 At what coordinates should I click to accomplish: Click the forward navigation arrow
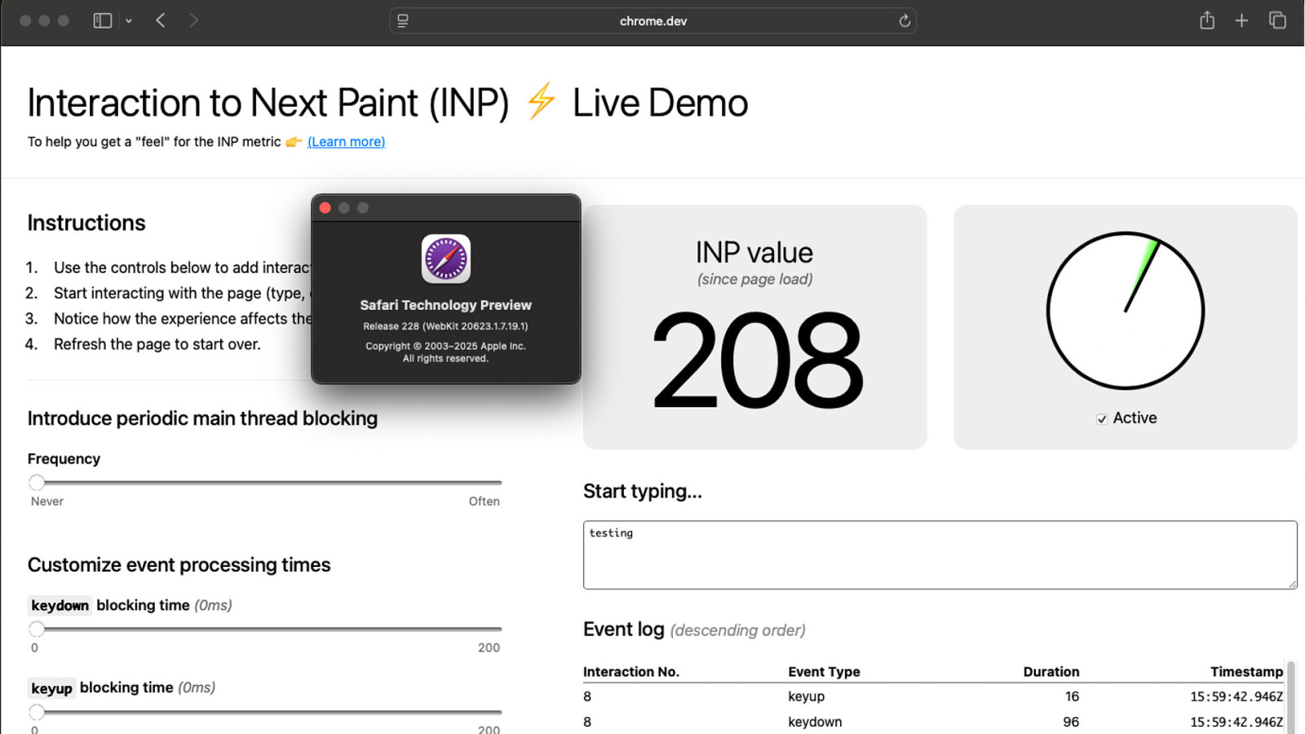tap(193, 21)
